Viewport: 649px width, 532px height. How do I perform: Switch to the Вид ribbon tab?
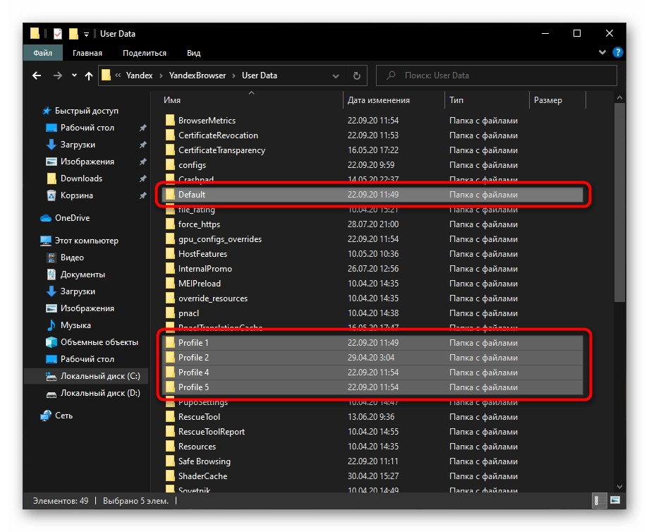coord(193,53)
